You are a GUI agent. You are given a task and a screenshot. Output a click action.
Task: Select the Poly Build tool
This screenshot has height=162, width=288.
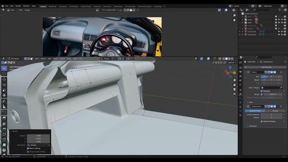[x=4, y=145]
